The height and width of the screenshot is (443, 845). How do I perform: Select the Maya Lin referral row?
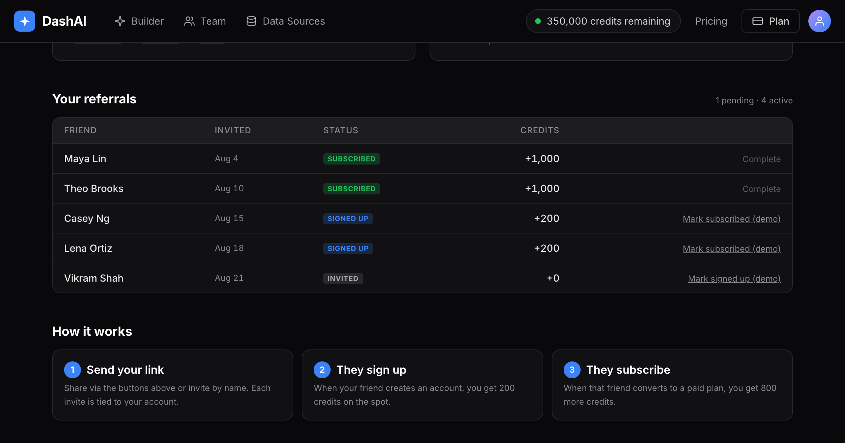pos(423,159)
